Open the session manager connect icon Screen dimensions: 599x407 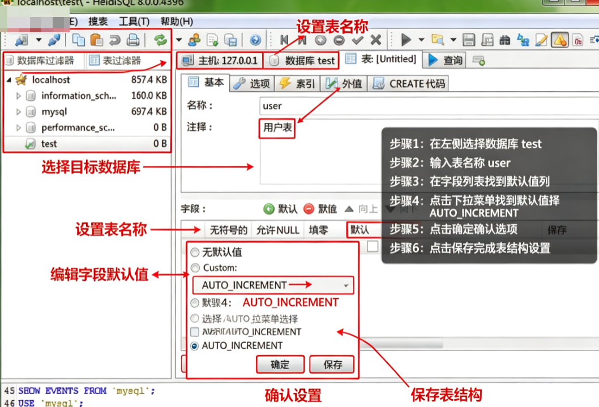coord(22,40)
